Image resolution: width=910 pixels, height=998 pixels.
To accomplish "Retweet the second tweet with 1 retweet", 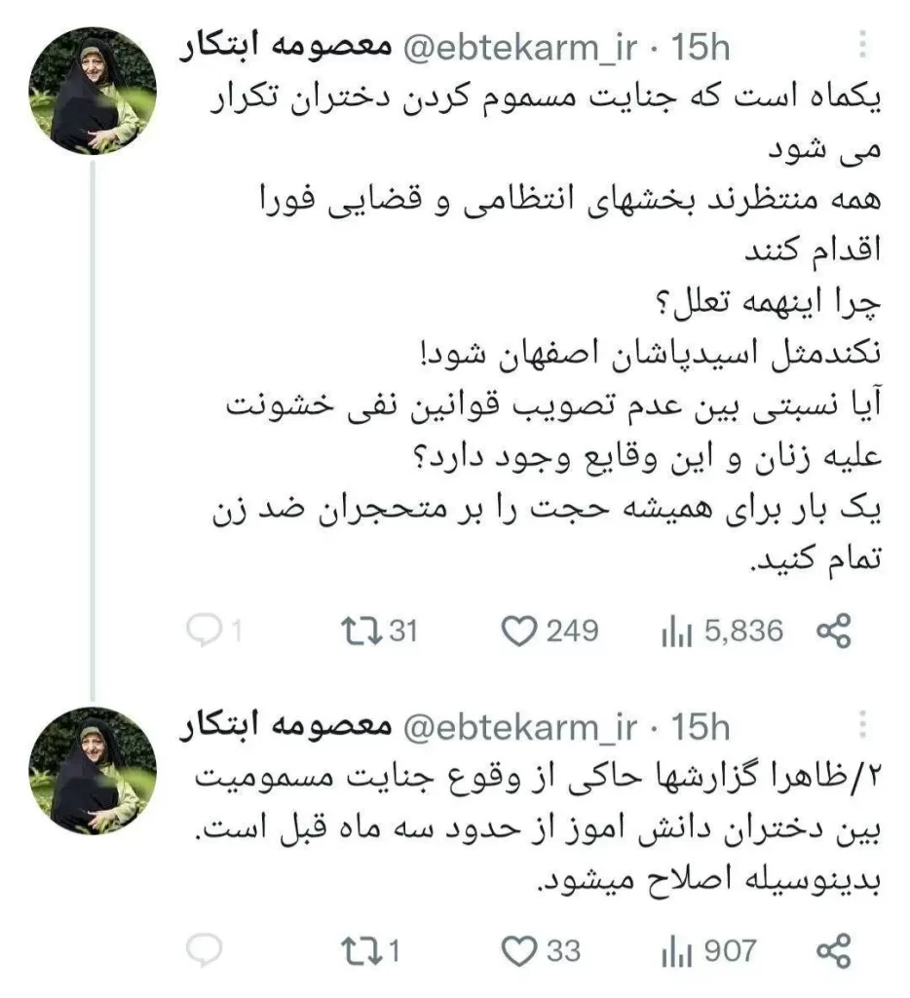I will pyautogui.click(x=370, y=951).
